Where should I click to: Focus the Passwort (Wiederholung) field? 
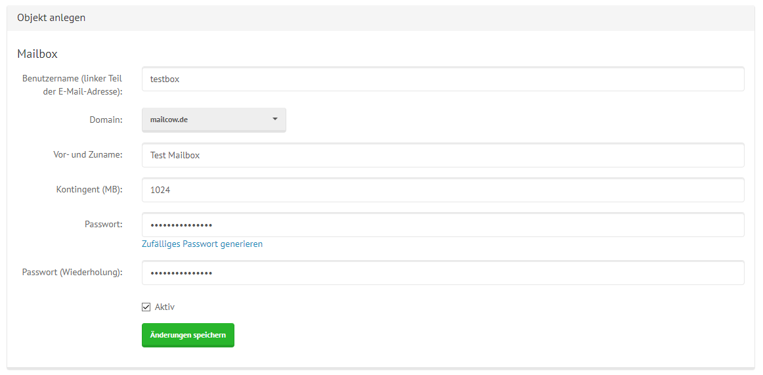(443, 273)
